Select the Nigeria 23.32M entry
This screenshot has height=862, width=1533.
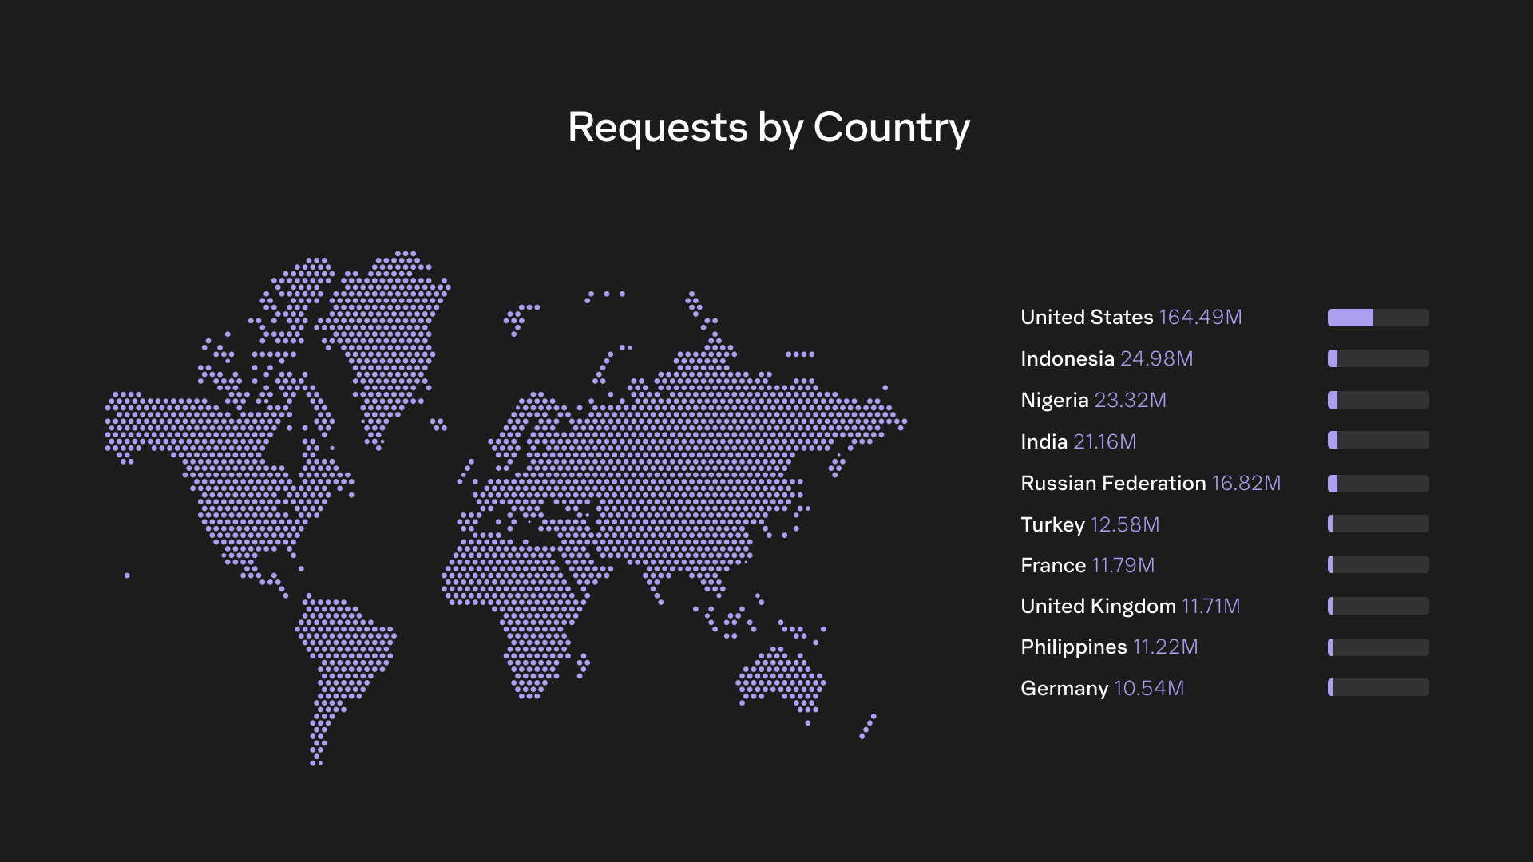(1092, 401)
